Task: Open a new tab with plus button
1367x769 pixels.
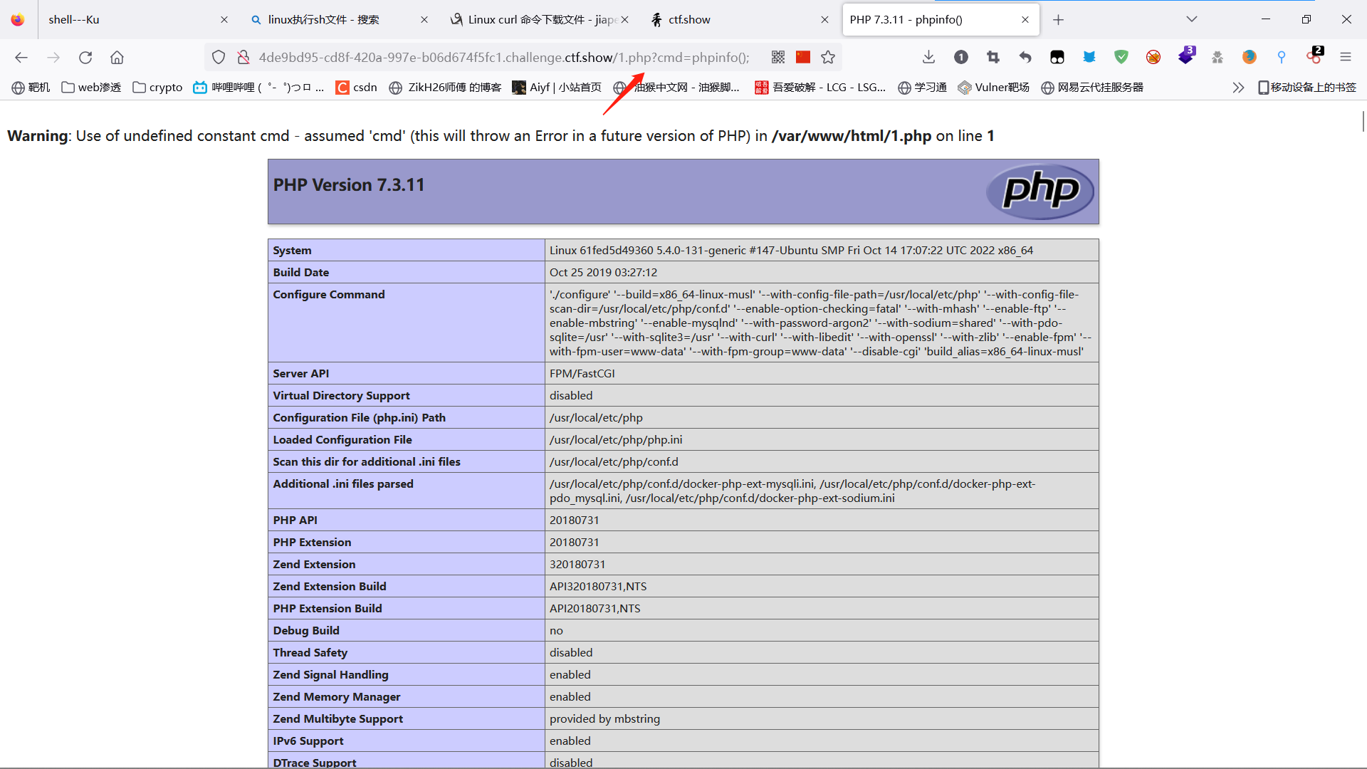Action: tap(1058, 19)
